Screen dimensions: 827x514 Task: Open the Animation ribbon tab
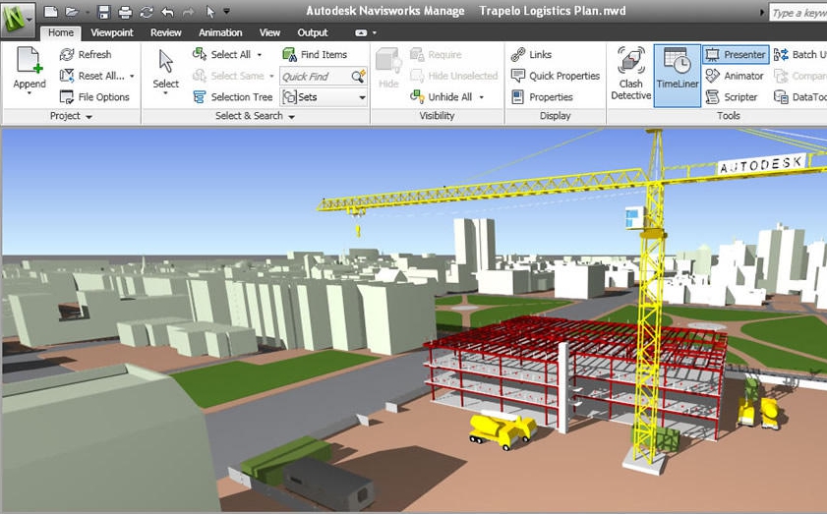pyautogui.click(x=220, y=32)
